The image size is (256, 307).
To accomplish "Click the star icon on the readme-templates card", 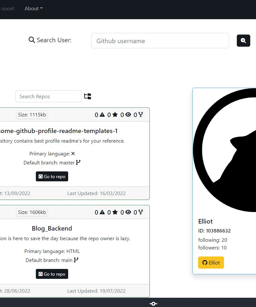I will tap(115, 114).
